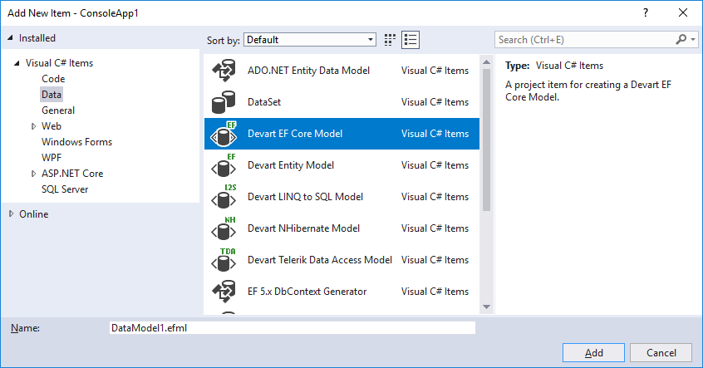Close the Add New Item dialog
This screenshot has width=703, height=368.
(683, 12)
